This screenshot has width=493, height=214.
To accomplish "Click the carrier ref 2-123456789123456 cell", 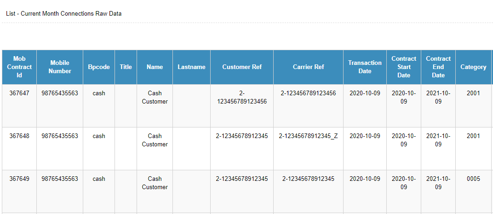I will point(308,93).
